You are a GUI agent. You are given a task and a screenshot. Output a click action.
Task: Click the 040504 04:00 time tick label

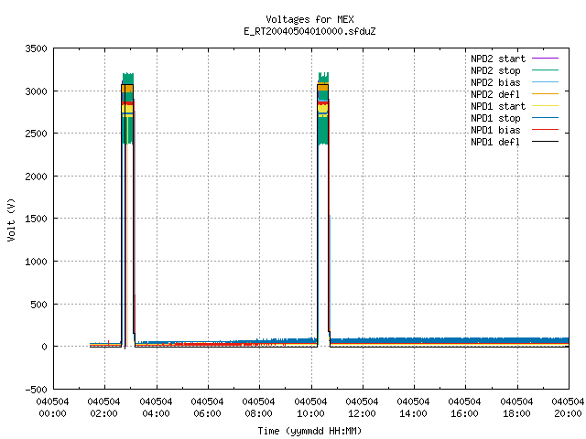(156, 408)
